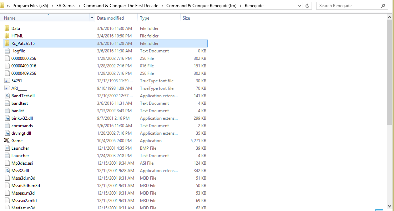Viewport: 394px width, 211px height.
Task: Click the ASI File type cell
Action: click(x=147, y=163)
